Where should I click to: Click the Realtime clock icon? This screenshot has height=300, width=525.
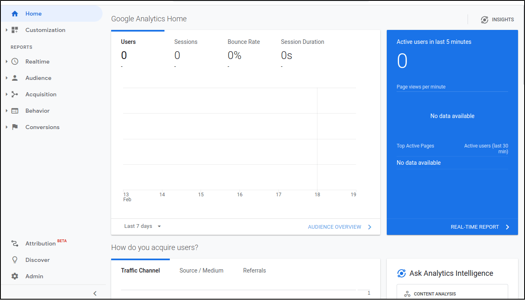coord(15,61)
